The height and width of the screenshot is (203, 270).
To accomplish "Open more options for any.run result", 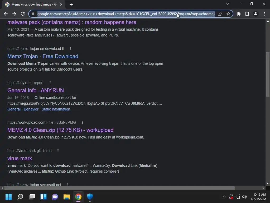I will point(50,83).
